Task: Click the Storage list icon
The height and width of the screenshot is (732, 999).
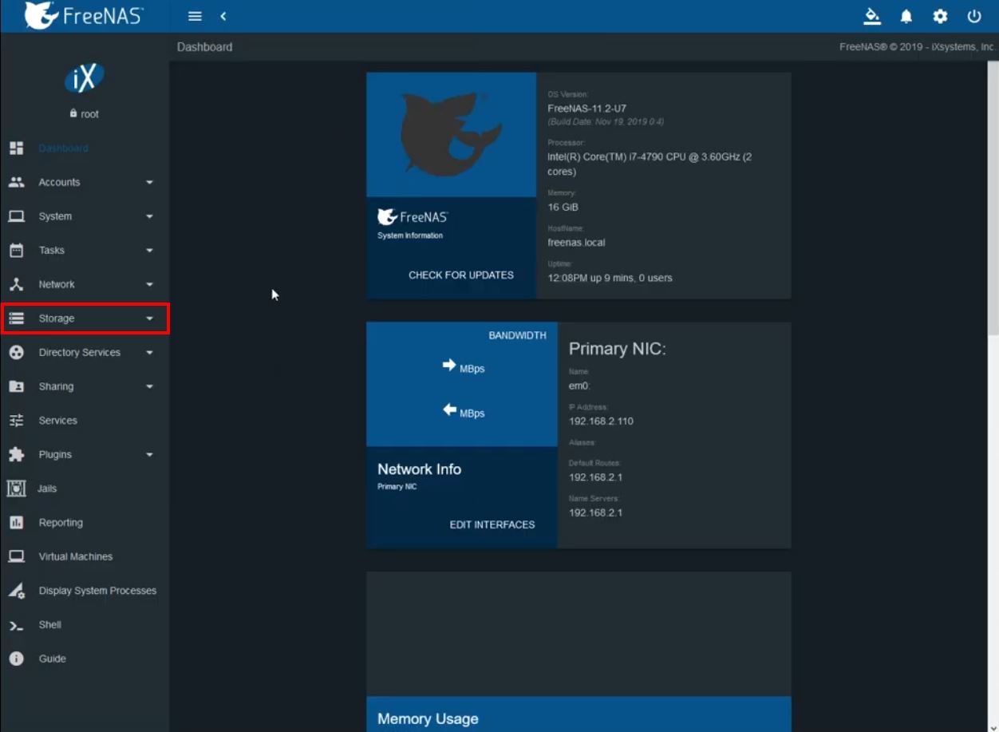Action: click(x=16, y=319)
